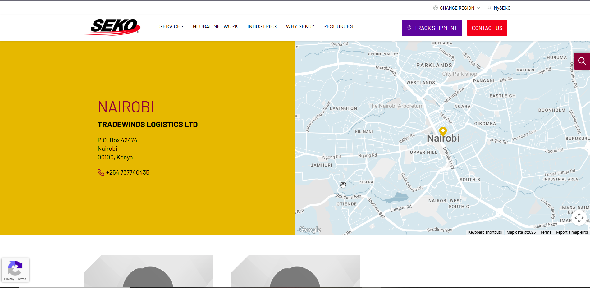The image size is (590, 288).
Task: Click the 00100, Kenya address line
Action: click(115, 157)
